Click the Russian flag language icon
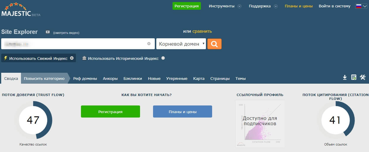369x152 pixels. click(x=359, y=6)
